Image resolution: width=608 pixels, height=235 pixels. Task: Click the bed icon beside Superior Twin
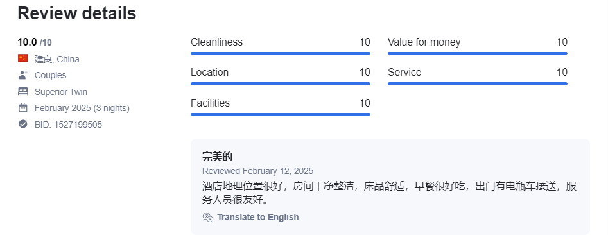tap(23, 92)
